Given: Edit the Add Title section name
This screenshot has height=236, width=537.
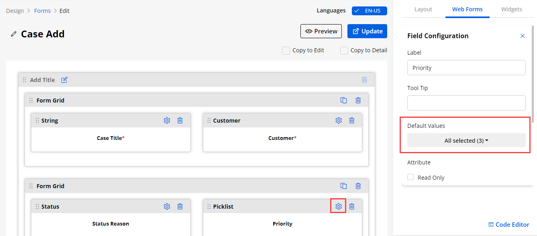Looking at the screenshot, I should coord(64,80).
